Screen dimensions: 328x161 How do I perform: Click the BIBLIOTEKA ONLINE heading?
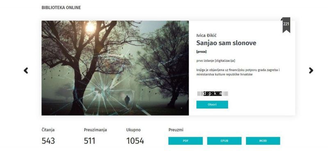tap(61, 8)
